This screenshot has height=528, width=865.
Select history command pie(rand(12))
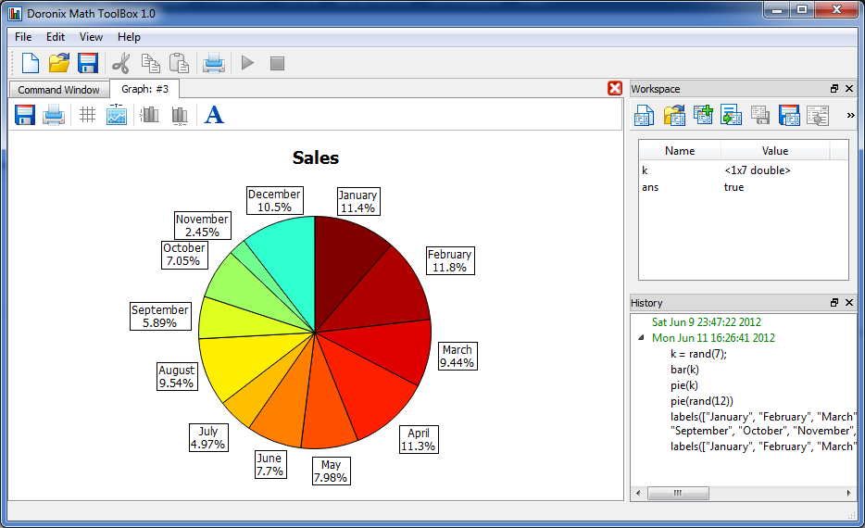(x=702, y=401)
